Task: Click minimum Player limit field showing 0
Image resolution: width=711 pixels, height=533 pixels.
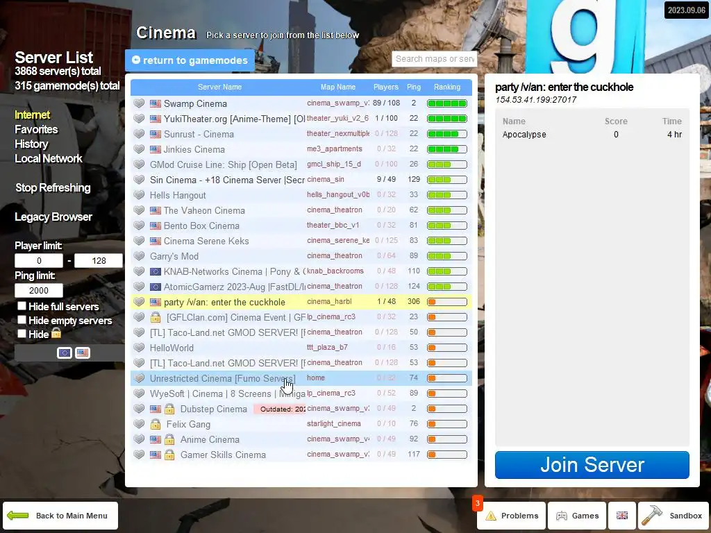Action: pos(39,261)
